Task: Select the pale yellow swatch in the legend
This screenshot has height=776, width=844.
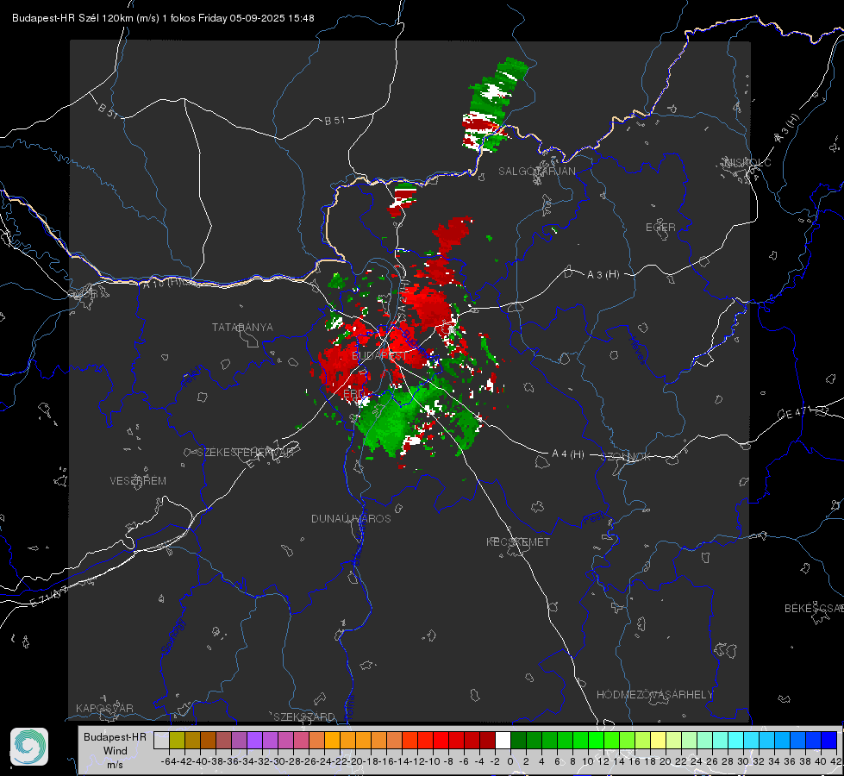Action: coord(659,741)
